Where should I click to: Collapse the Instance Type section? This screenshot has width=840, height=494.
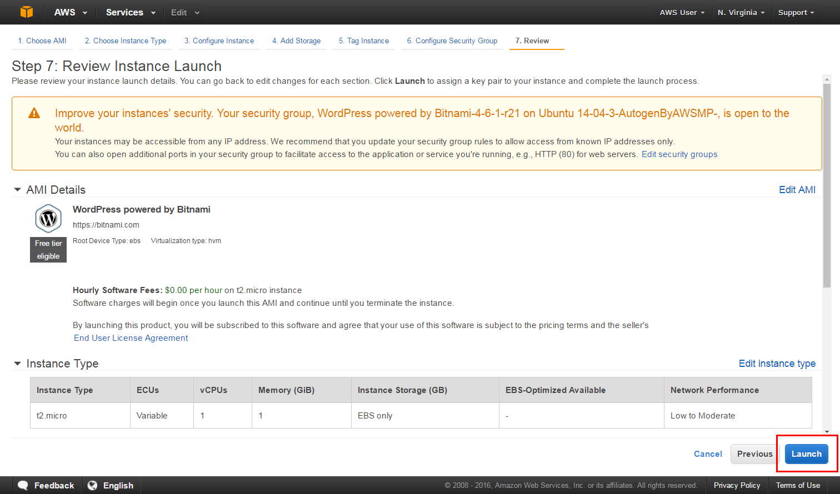click(17, 364)
